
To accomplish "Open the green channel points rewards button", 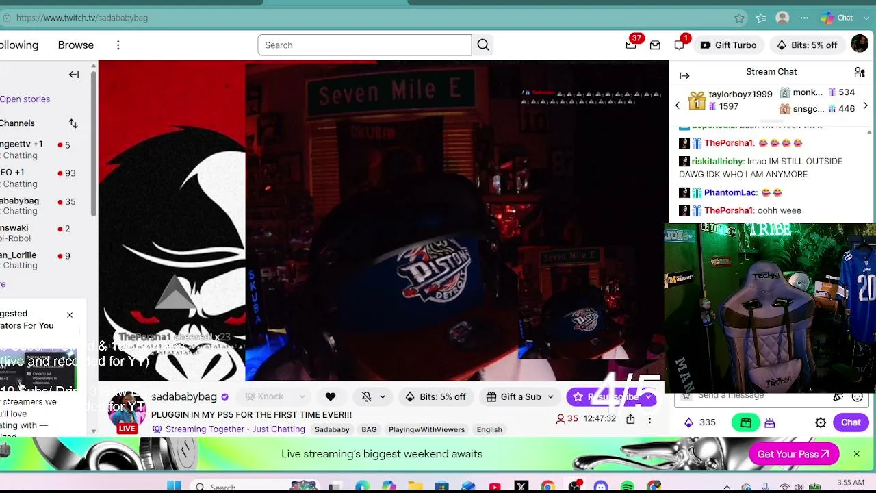I will coord(746,422).
